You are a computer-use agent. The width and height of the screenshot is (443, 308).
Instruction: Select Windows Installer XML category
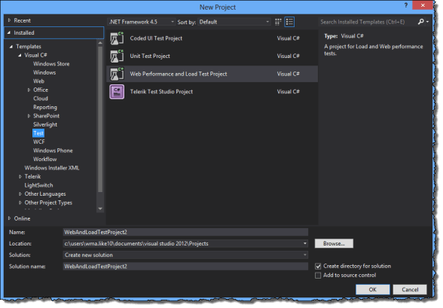point(52,168)
